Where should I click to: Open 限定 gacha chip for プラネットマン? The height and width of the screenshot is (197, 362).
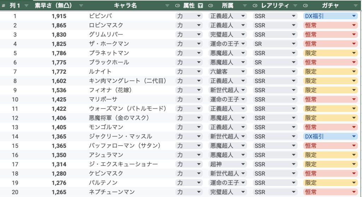click(x=331, y=53)
